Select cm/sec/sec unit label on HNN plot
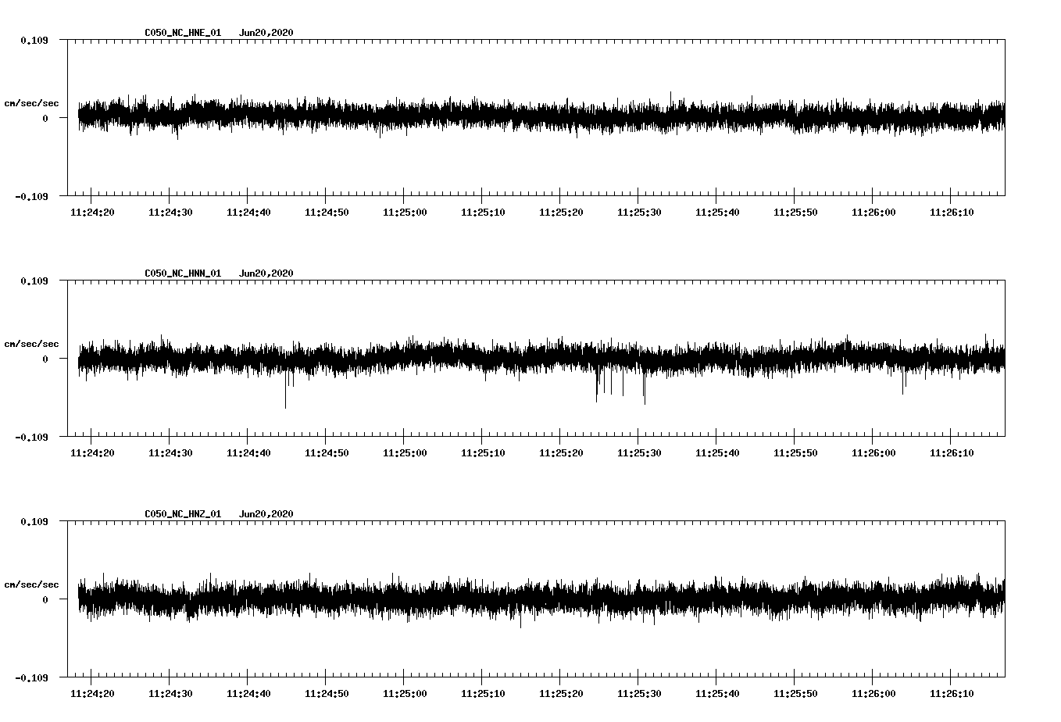 (31, 344)
